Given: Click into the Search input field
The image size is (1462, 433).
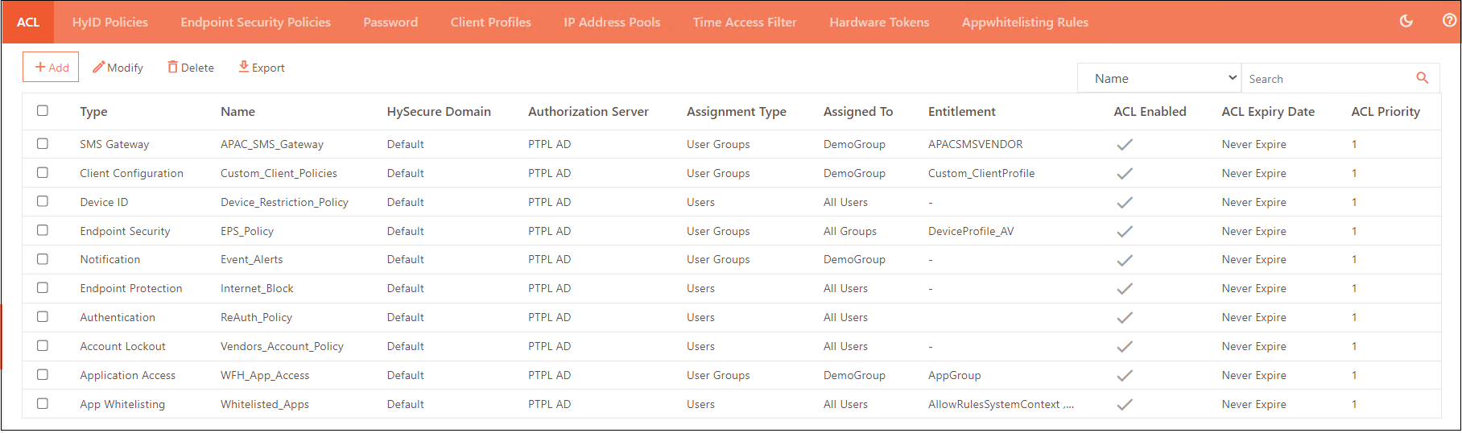Looking at the screenshot, I should point(1327,79).
